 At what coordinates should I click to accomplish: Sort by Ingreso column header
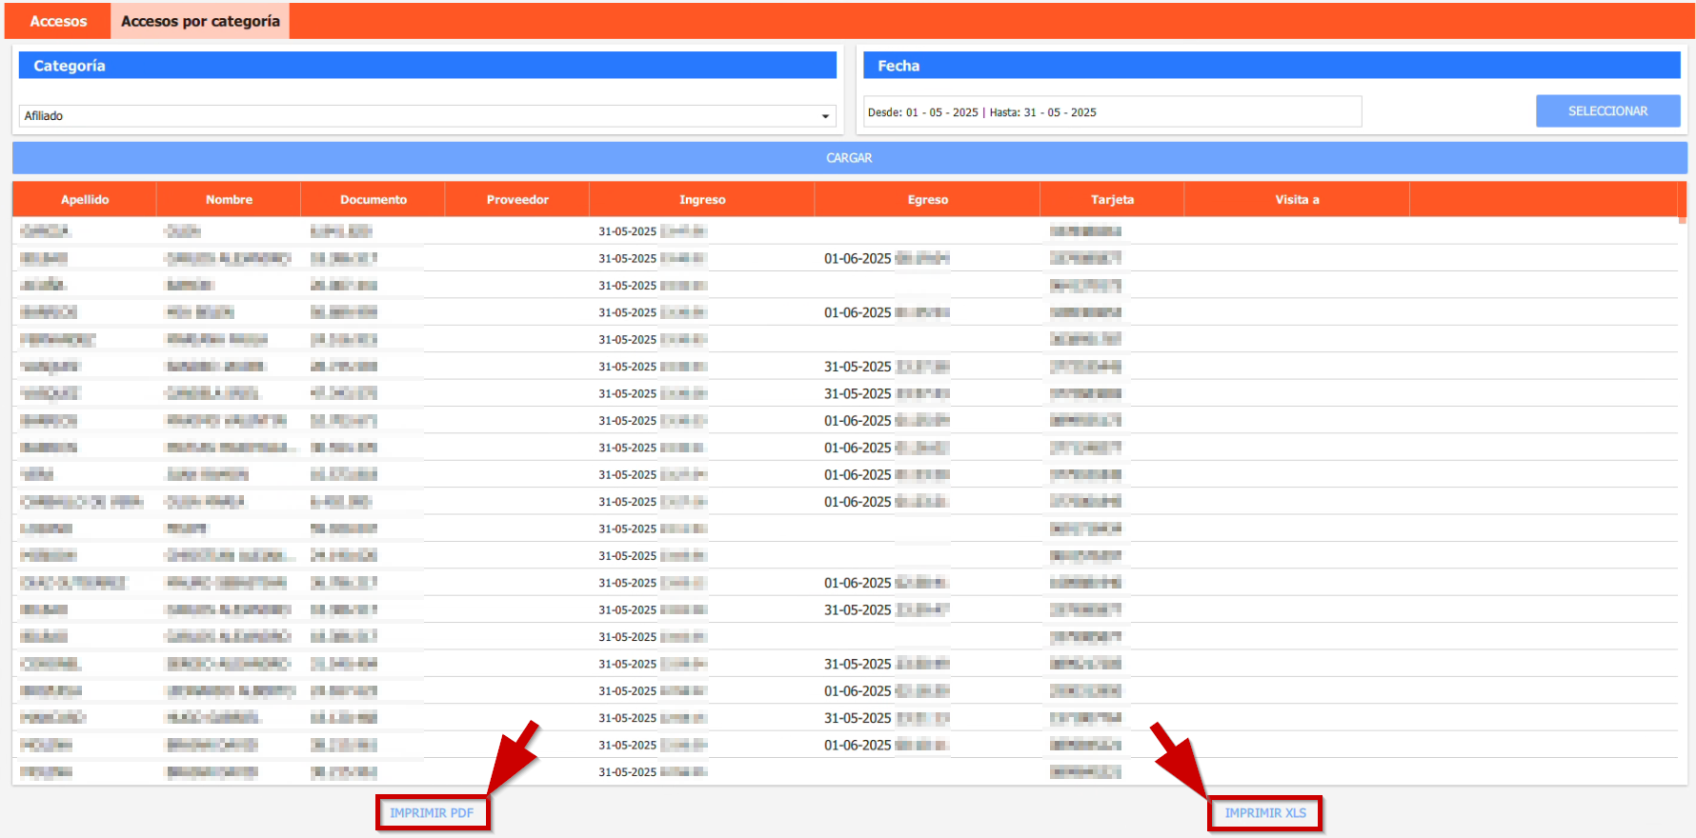click(702, 200)
